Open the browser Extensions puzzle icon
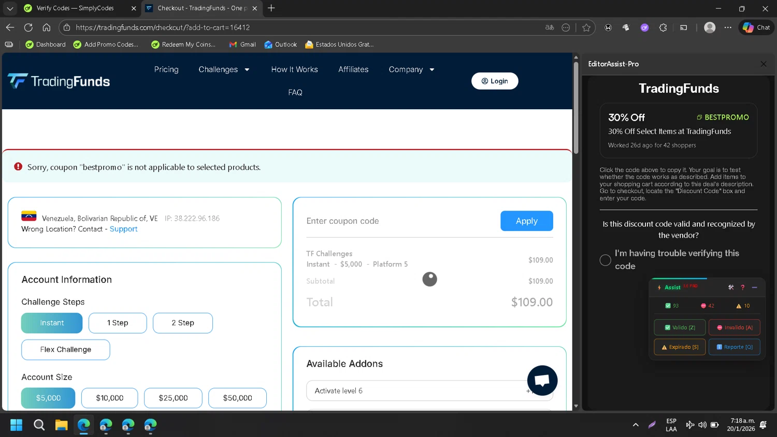 663,27
